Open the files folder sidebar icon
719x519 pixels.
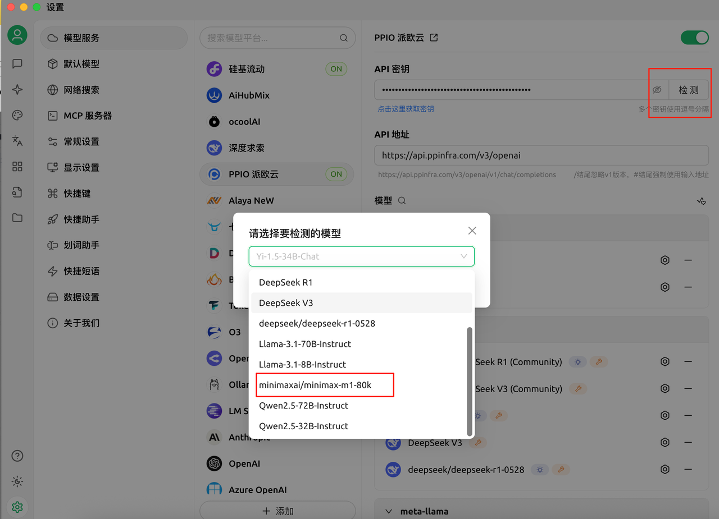point(17,218)
